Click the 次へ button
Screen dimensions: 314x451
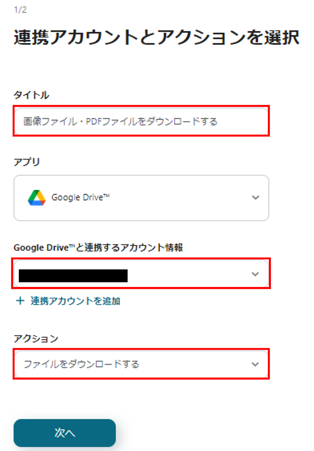coord(65,433)
